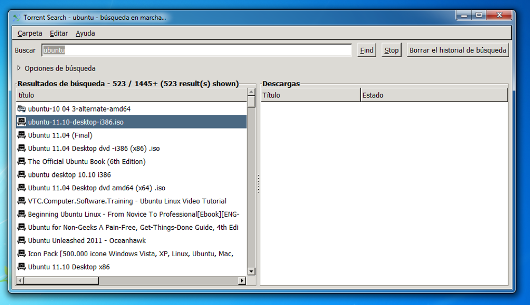Viewport: 530px width, 305px height.
Task: Click the Find button
Action: (367, 50)
